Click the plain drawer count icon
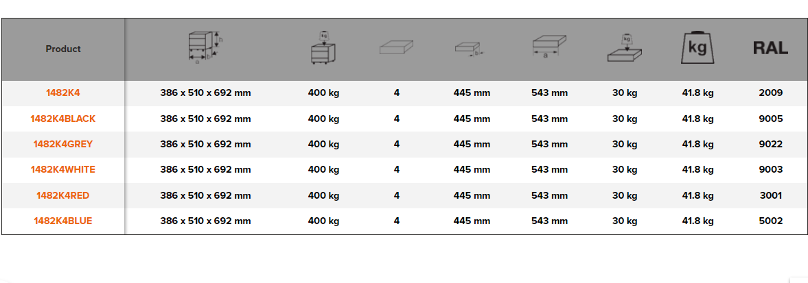Image resolution: width=808 pixels, height=283 pixels. 397,49
